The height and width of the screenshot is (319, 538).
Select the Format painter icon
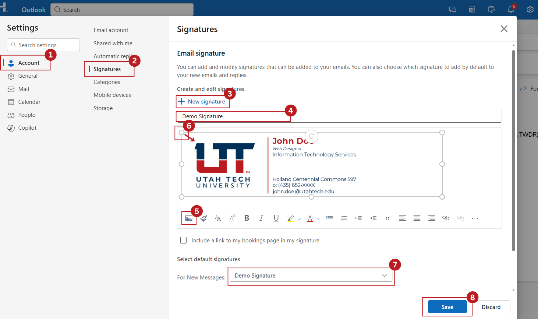[x=203, y=218]
